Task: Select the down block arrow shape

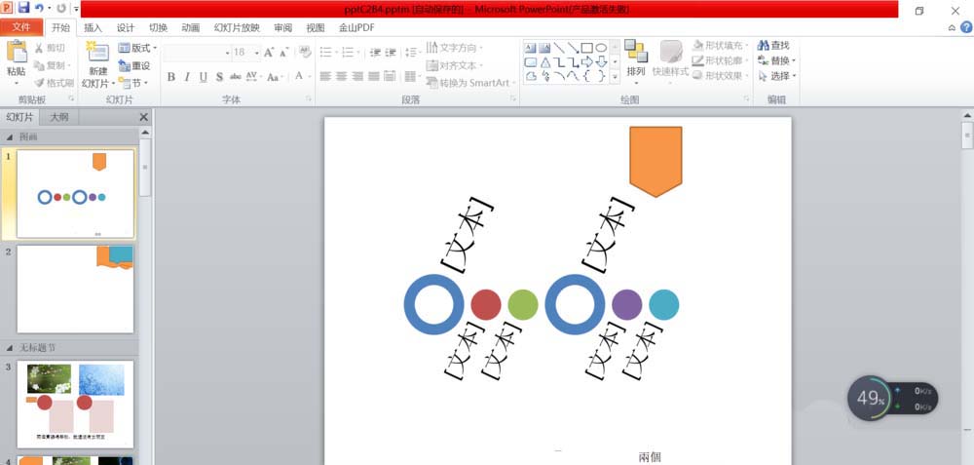Action: coord(601,62)
